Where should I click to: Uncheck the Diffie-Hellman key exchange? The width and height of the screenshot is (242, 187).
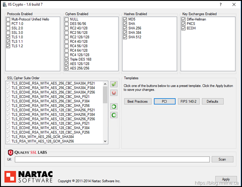coord(183,19)
